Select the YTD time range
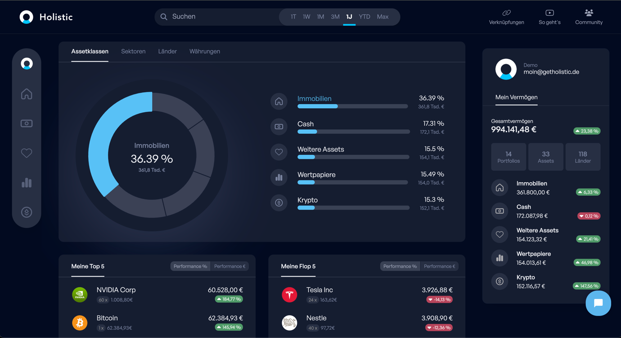Image resolution: width=621 pixels, height=338 pixels. click(364, 17)
